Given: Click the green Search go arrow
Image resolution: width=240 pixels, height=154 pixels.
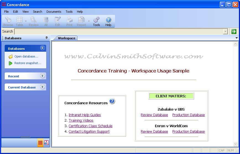Looking at the screenshot, I should click(234, 32).
